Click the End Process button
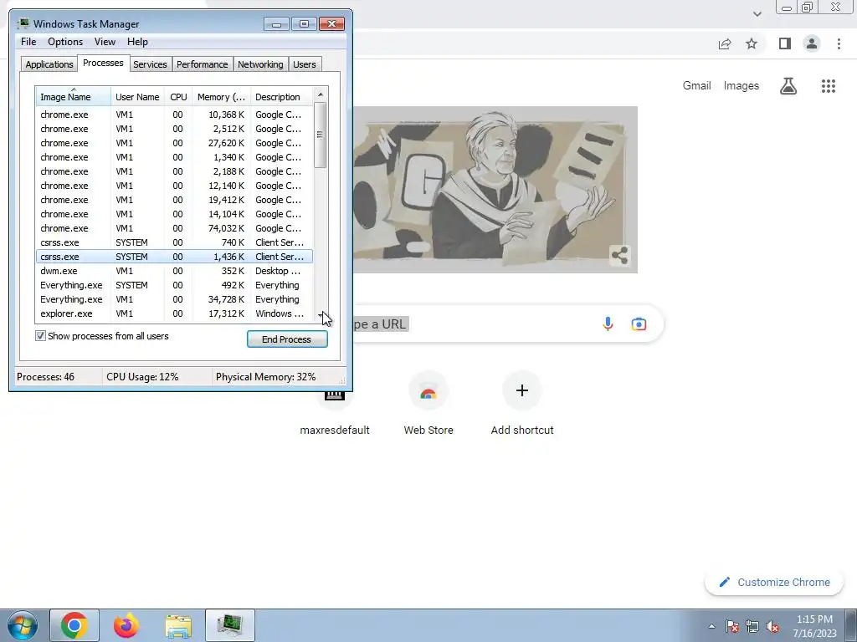The width and height of the screenshot is (857, 642). pyautogui.click(x=287, y=339)
